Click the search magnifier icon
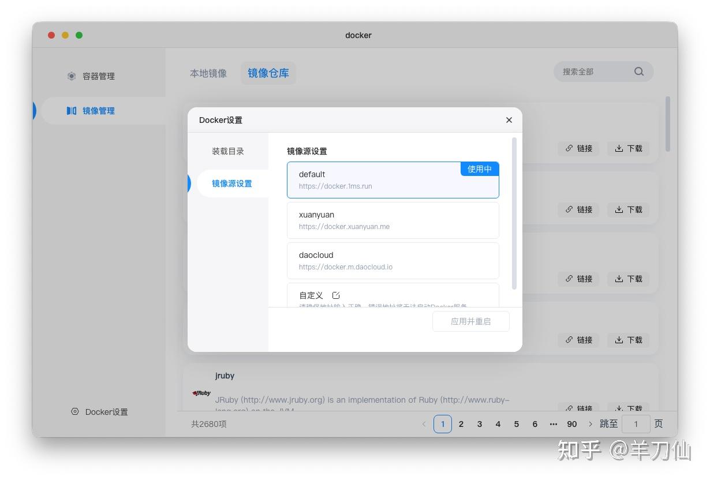This screenshot has width=710, height=480. (639, 72)
